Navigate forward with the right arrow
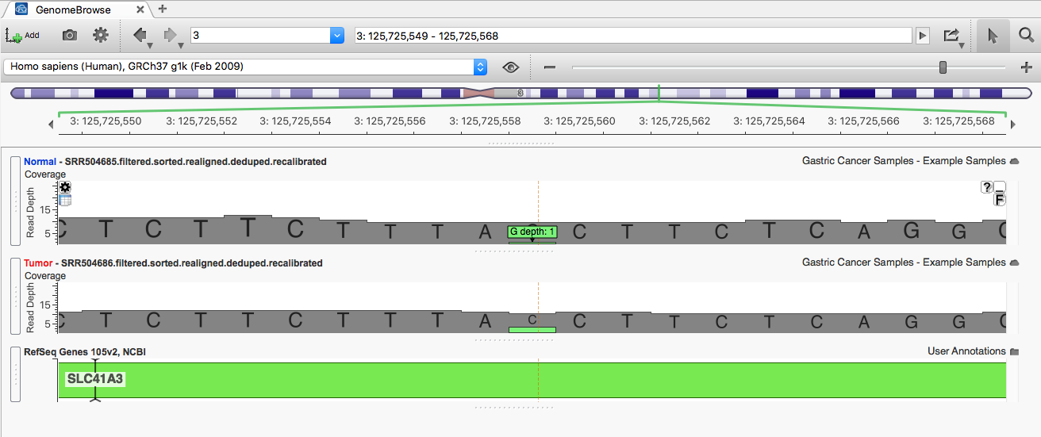The image size is (1041, 437). click(169, 35)
